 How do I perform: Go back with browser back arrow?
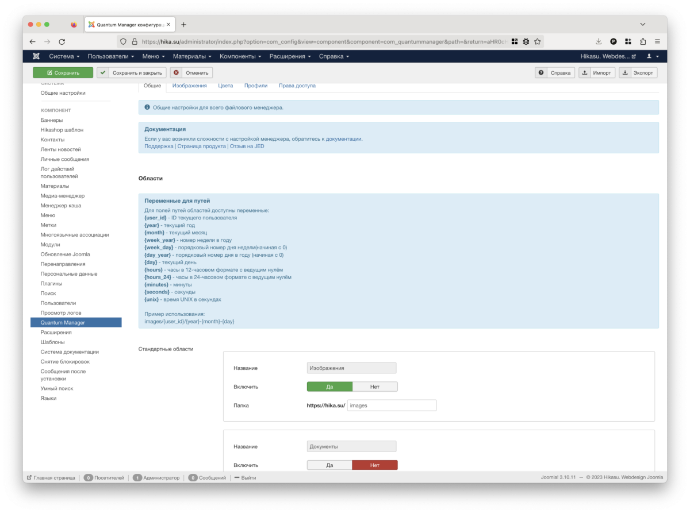[x=33, y=41]
